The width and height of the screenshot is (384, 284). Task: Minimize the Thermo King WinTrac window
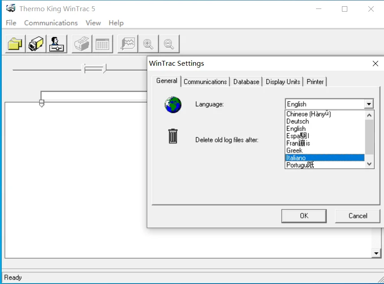pos(319,9)
